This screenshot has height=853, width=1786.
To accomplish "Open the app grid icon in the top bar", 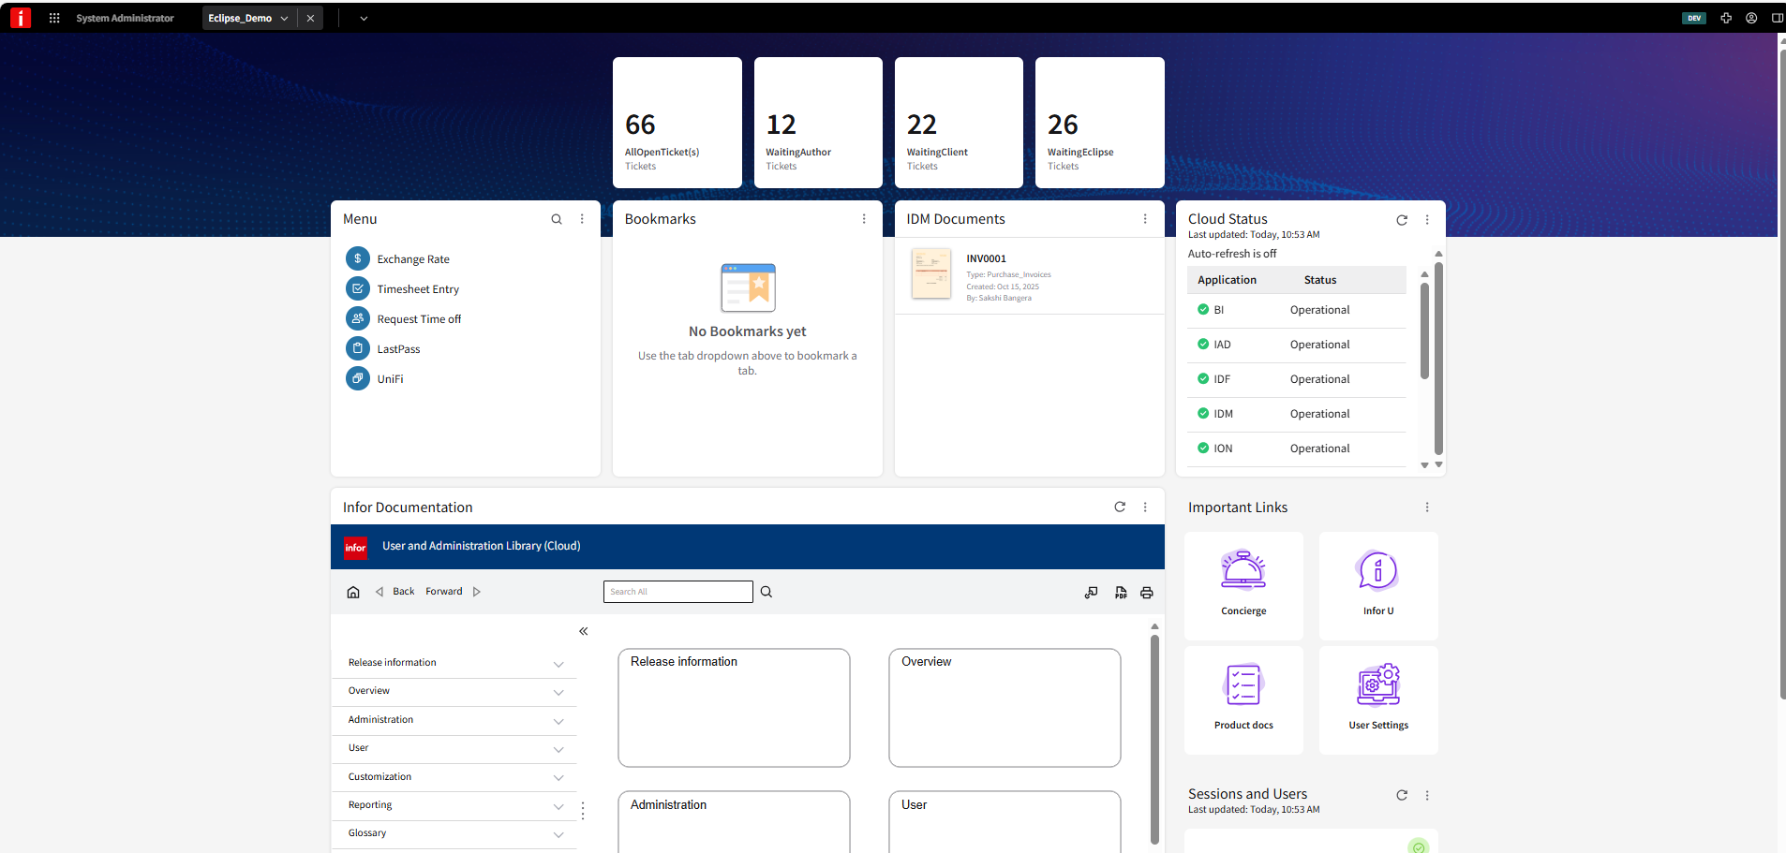I will pos(53,17).
